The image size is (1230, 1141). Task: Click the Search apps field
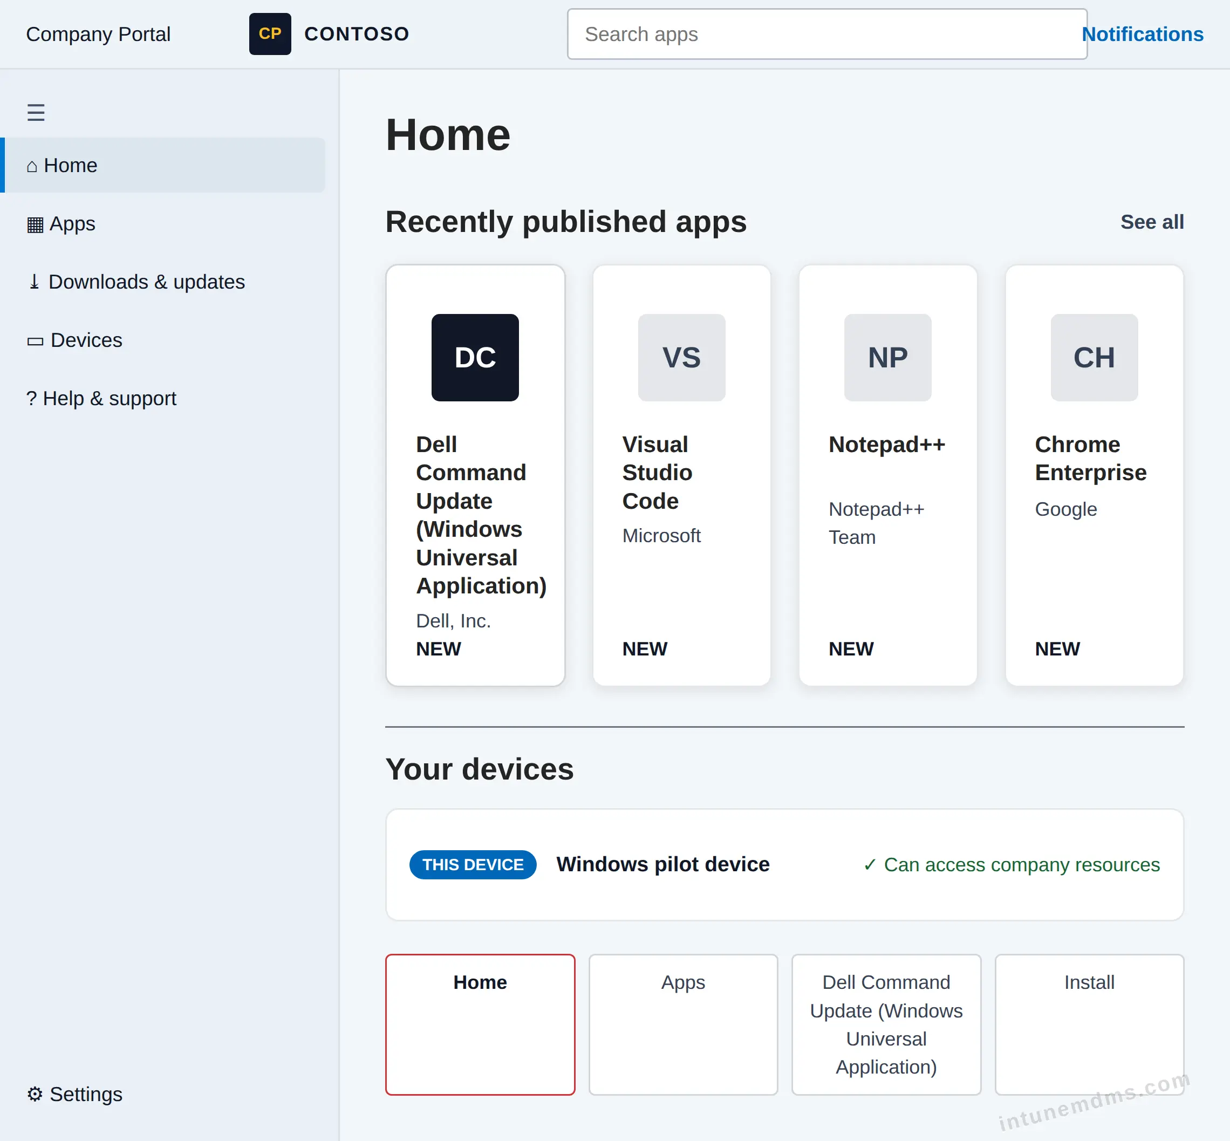pos(827,34)
